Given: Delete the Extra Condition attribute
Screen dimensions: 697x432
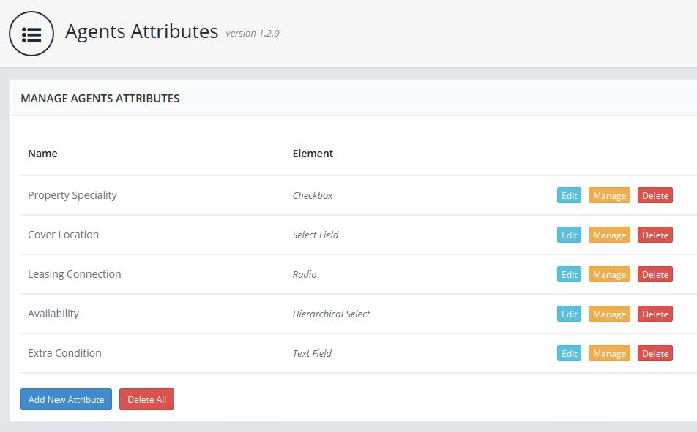Looking at the screenshot, I should (x=655, y=353).
